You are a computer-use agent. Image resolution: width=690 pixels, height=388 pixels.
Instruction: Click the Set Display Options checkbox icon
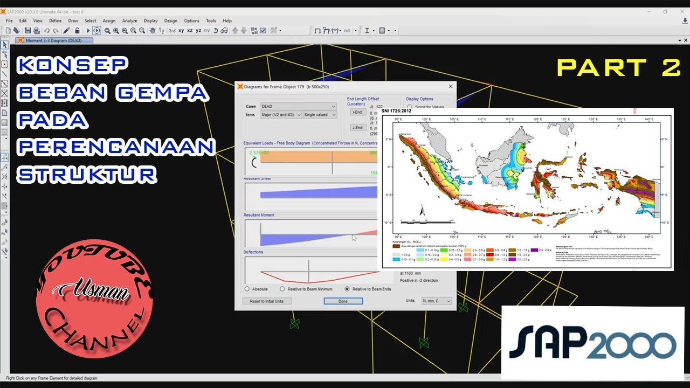pos(263,30)
